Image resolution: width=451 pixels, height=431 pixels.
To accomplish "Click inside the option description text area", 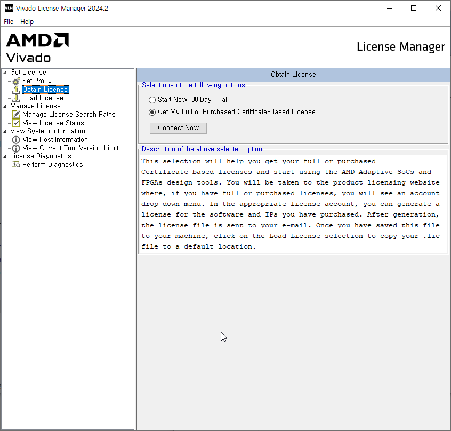I will point(293,204).
